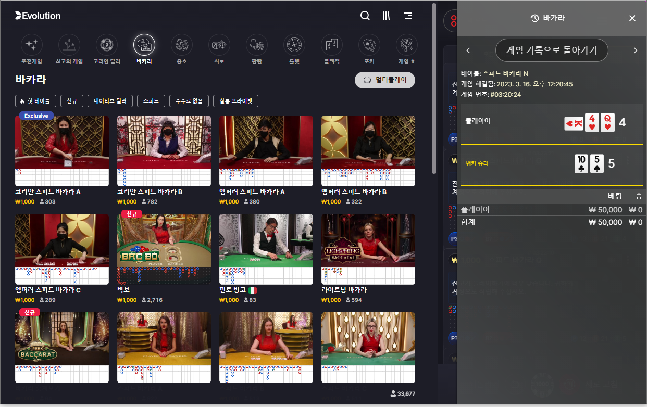Open the library shelves icon in header
This screenshot has width=647, height=407.
[386, 16]
